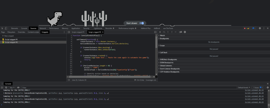The image size is (270, 108).
Task: Switch to Script snippet #1 editor tab
Action: [x=78, y=32]
